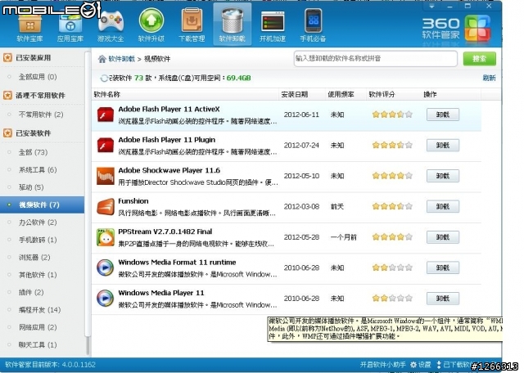Uninstall Funshion with 卸载 button
This screenshot has height=373, width=524.
[443, 206]
